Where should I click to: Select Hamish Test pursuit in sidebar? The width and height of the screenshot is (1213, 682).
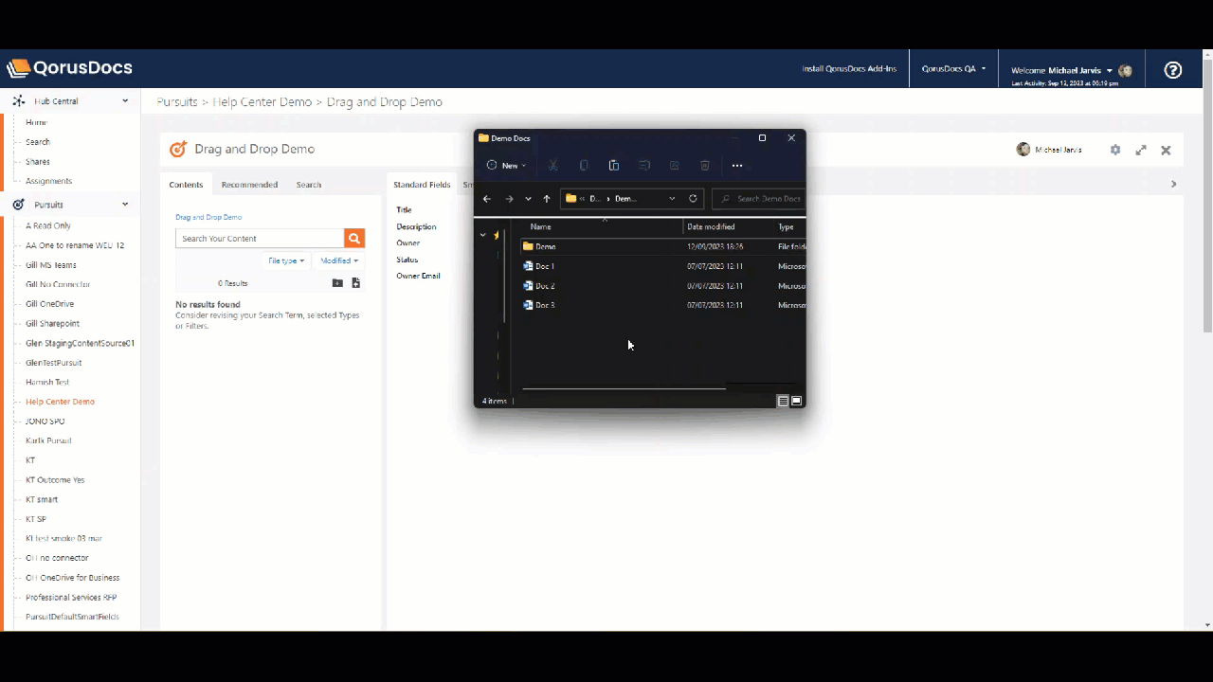[x=47, y=382]
